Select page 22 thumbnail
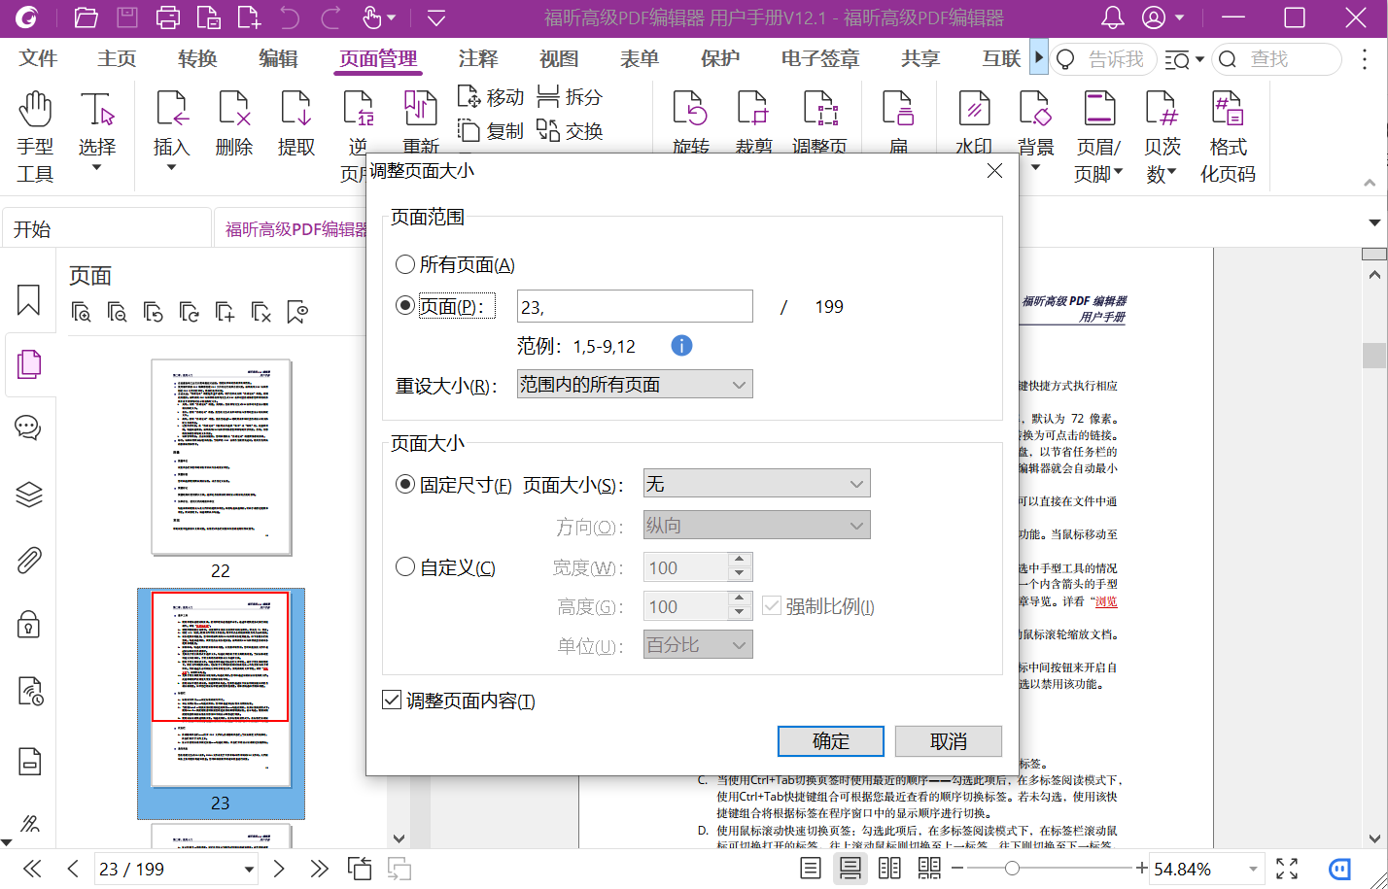 click(222, 458)
